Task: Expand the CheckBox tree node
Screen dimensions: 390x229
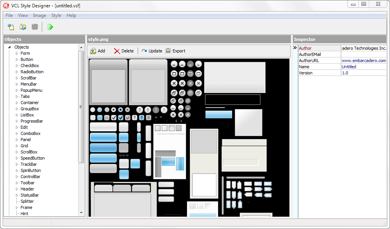Action: pos(17,66)
